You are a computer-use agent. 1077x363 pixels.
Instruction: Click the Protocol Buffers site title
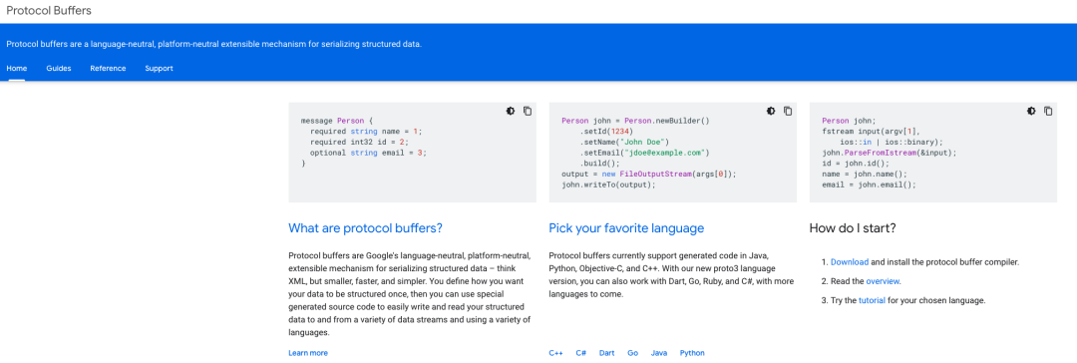point(49,11)
